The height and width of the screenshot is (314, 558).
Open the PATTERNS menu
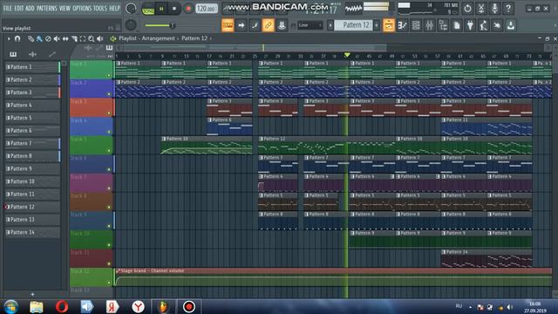[x=46, y=8]
